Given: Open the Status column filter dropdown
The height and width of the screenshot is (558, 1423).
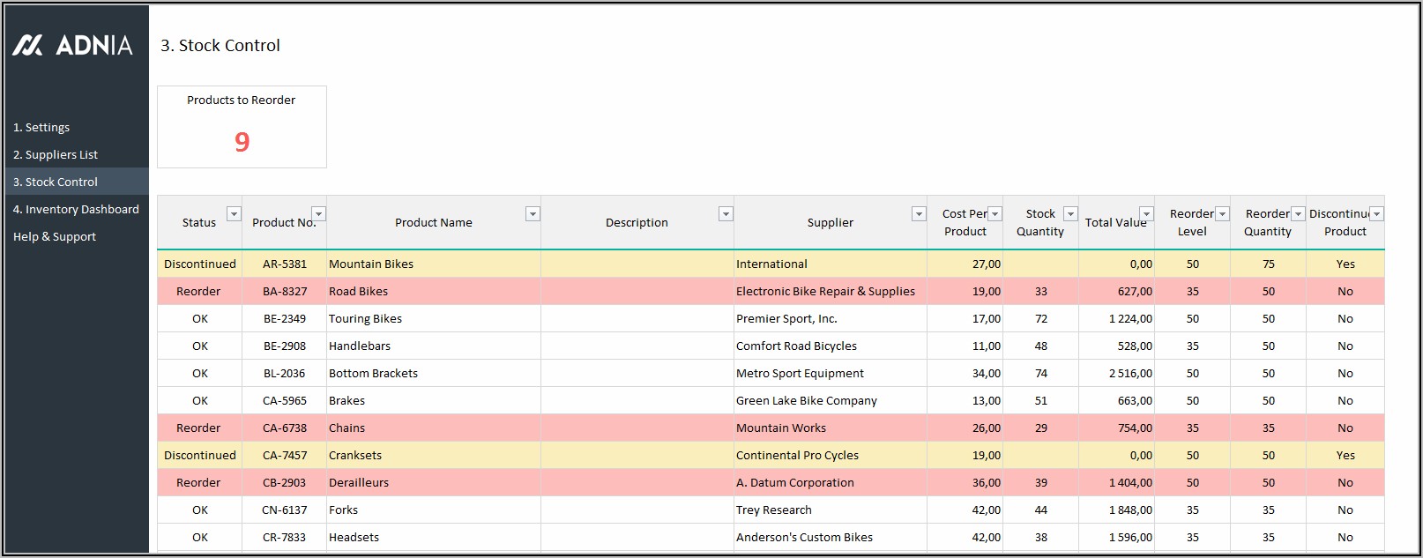Looking at the screenshot, I should [x=234, y=214].
